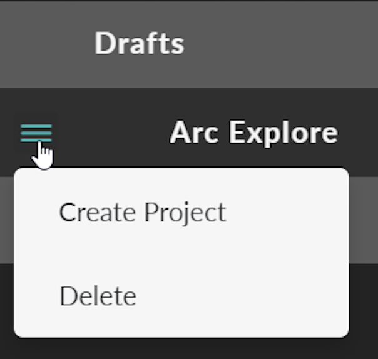Click the teal hamburger menu icon

36,133
